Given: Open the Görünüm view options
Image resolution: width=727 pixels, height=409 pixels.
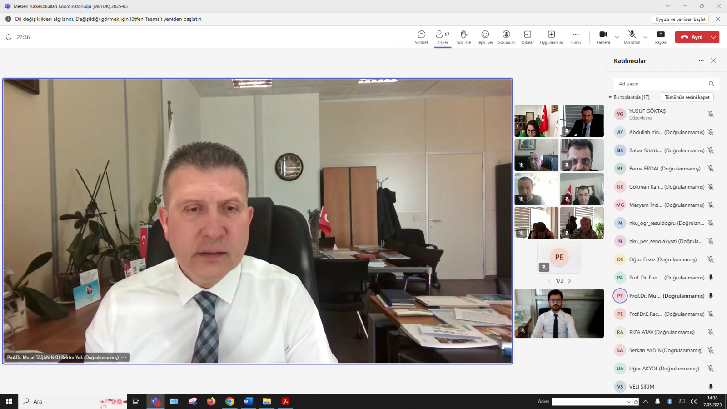Looking at the screenshot, I should 506,37.
